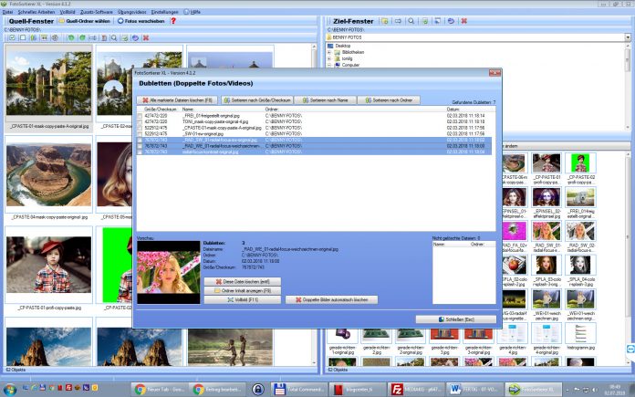Click the Quell-Fenster vertical scrollbar
Image resolution: width=635 pixels, height=397 pixels.
(314, 204)
